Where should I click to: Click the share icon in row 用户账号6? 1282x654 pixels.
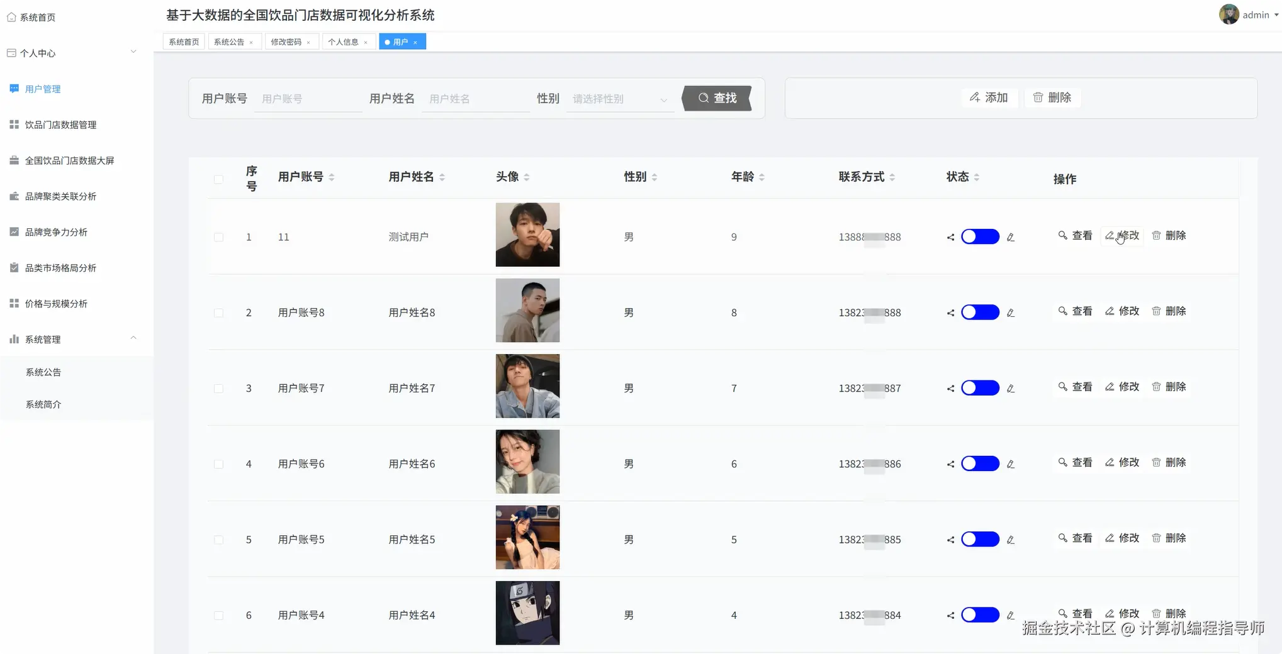tap(950, 465)
